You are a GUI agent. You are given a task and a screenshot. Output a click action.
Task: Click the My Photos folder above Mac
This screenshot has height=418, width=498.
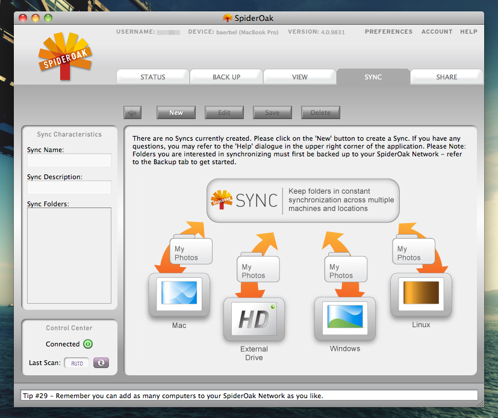pyautogui.click(x=191, y=250)
